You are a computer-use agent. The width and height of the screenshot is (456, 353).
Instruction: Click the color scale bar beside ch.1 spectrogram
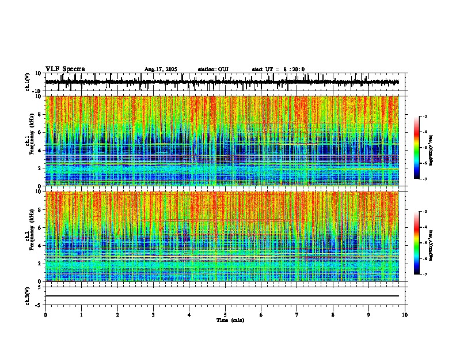tap(417, 148)
